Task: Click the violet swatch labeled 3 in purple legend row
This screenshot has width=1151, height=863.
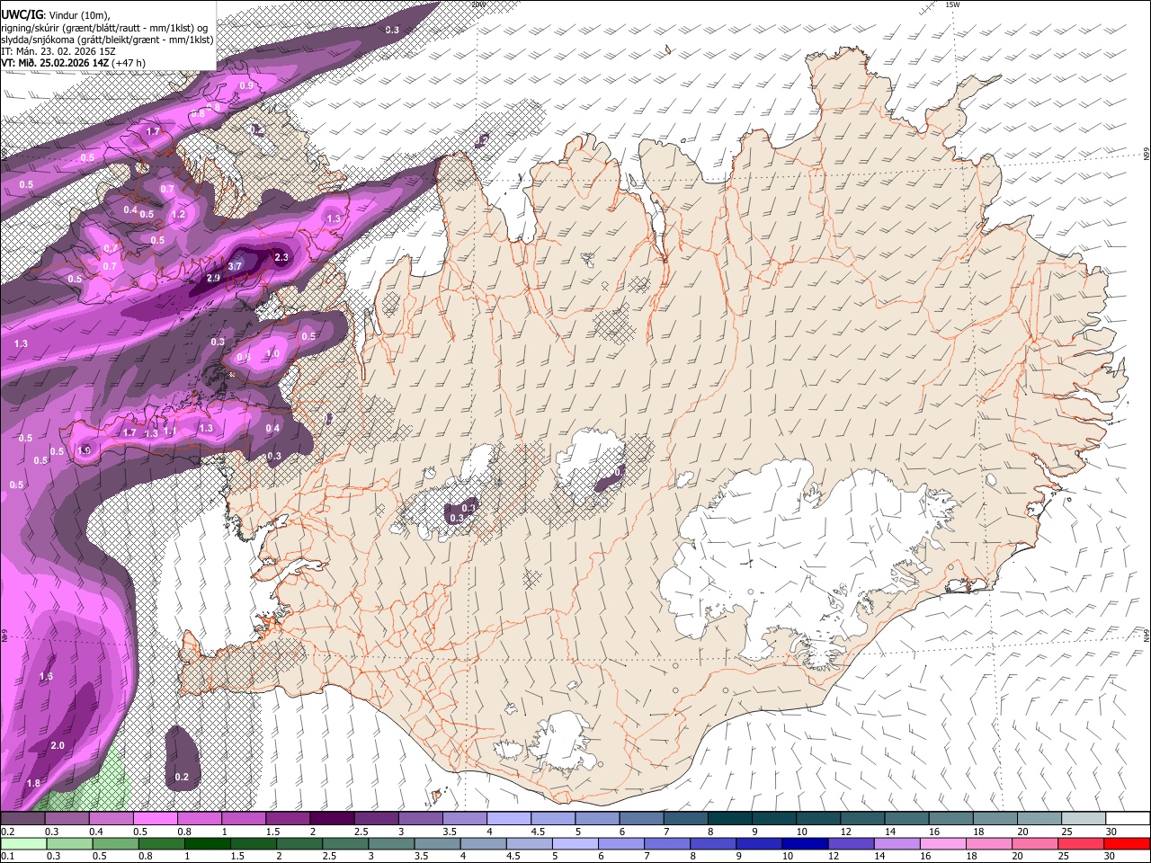Action: 420,819
